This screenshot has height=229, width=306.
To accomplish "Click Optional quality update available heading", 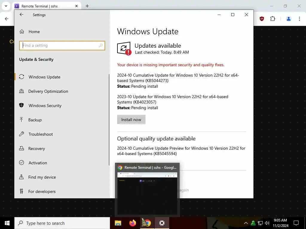I will 156,139.
